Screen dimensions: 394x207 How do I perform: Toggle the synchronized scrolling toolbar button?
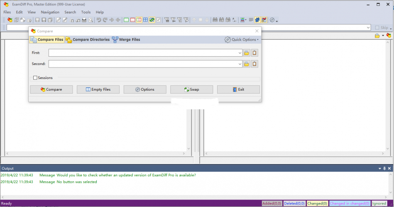coord(152,20)
